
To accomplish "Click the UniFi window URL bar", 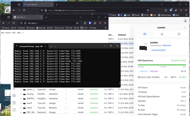I will coord(94,10).
